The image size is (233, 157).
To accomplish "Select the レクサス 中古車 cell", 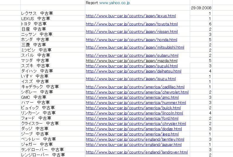I will 53,13.
